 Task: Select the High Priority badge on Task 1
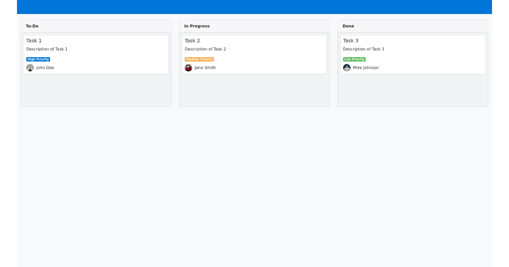click(x=38, y=59)
